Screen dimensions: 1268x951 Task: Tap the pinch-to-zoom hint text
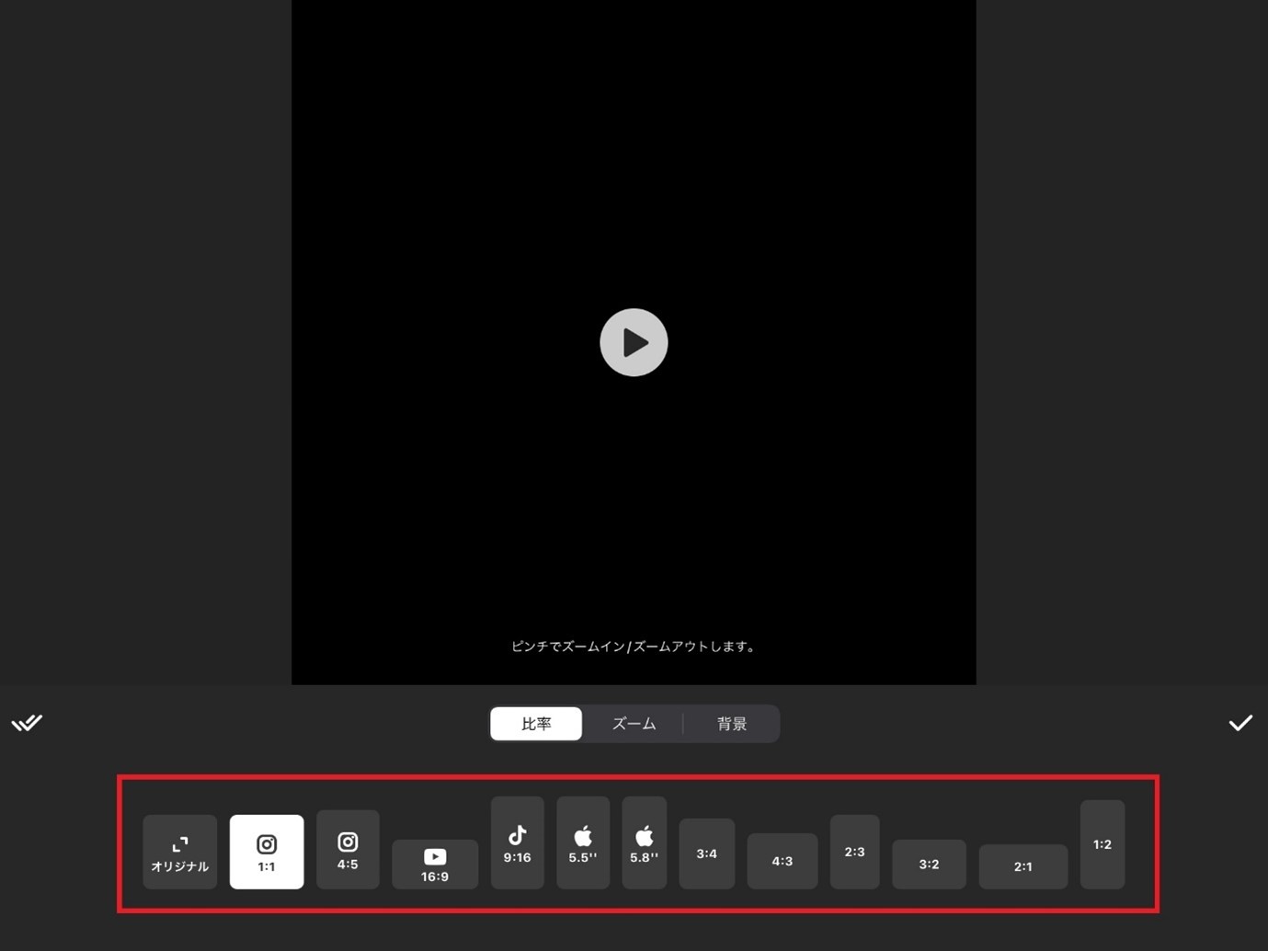634,647
